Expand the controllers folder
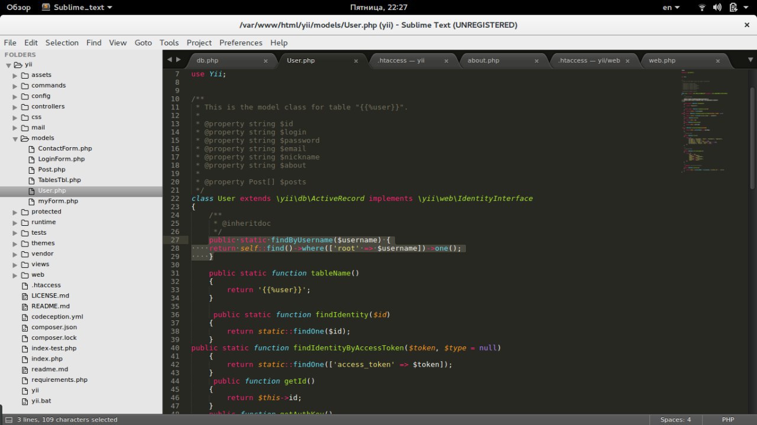The image size is (757, 425). (16, 107)
